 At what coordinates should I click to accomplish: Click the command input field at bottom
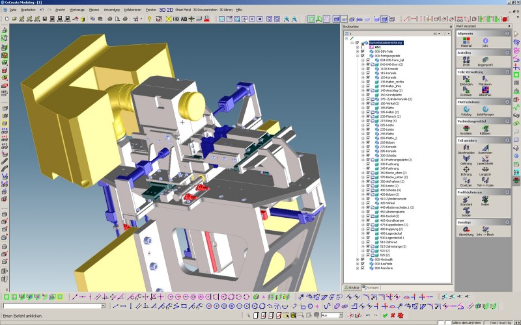[x=53, y=305]
